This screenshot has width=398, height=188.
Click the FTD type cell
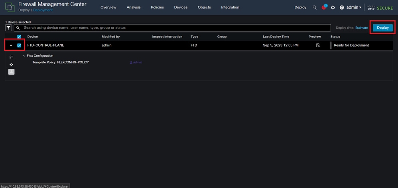click(x=194, y=45)
